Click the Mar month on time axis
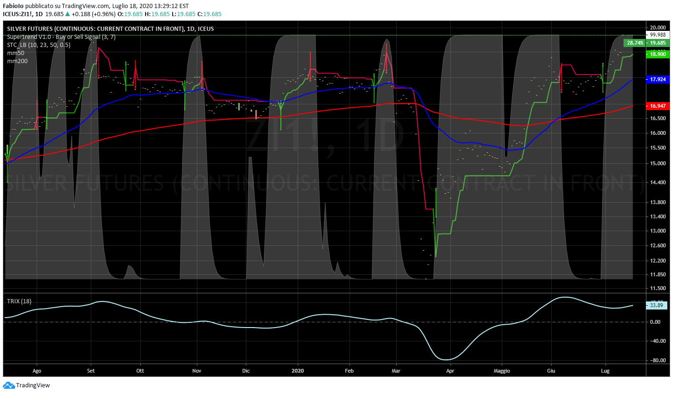Screen dimensions: 673x394 click(396, 370)
